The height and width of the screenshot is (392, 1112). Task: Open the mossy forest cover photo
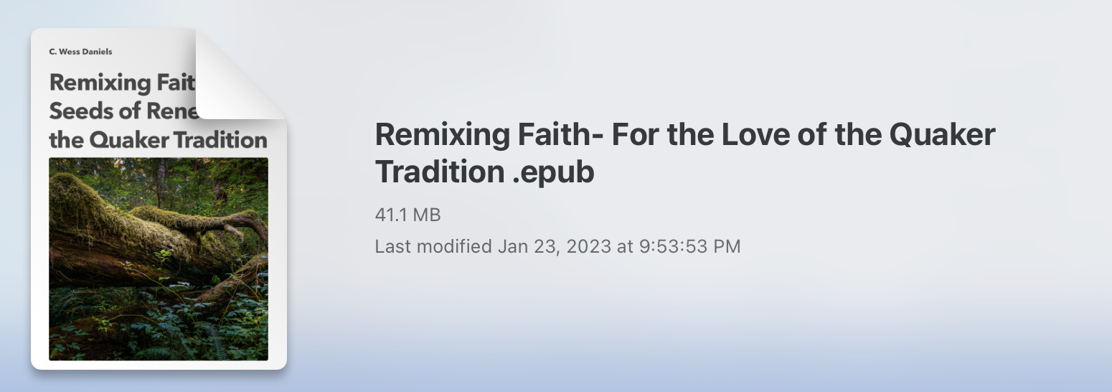click(159, 258)
